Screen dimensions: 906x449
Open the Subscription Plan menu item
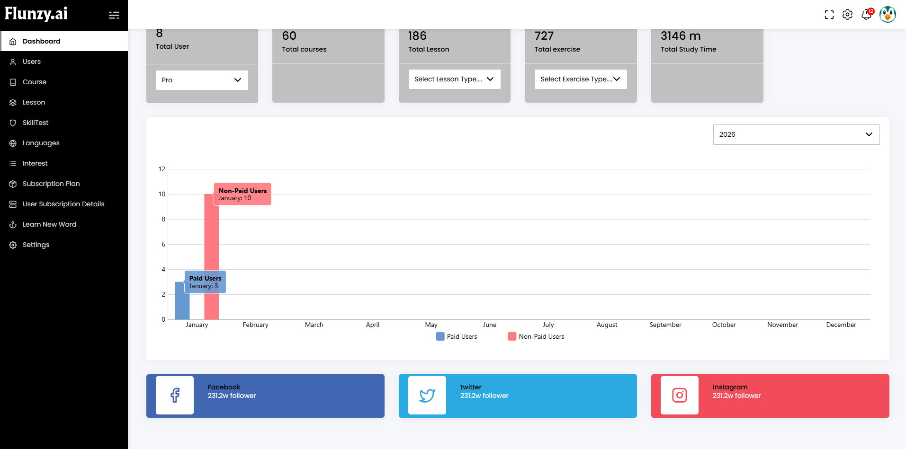pyautogui.click(x=51, y=184)
